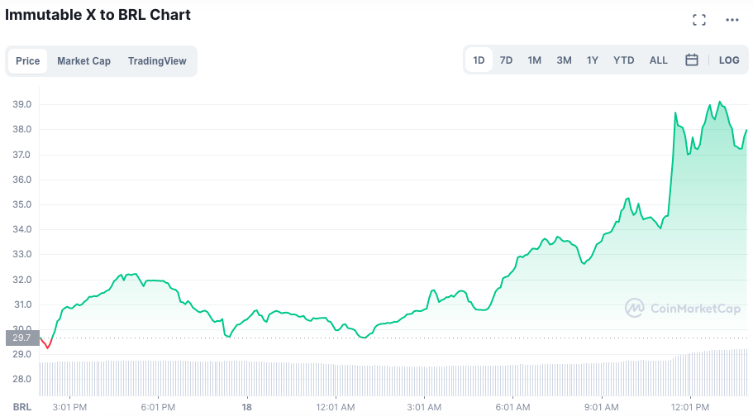Screen dimensions: 753x417
Task: Select the 1D time range
Action: (x=479, y=60)
